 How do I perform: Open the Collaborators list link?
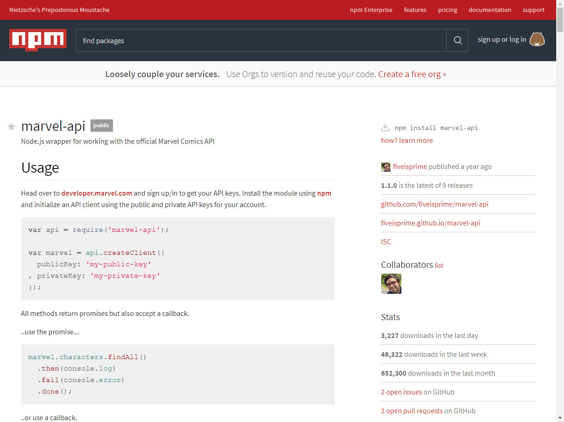(x=439, y=265)
